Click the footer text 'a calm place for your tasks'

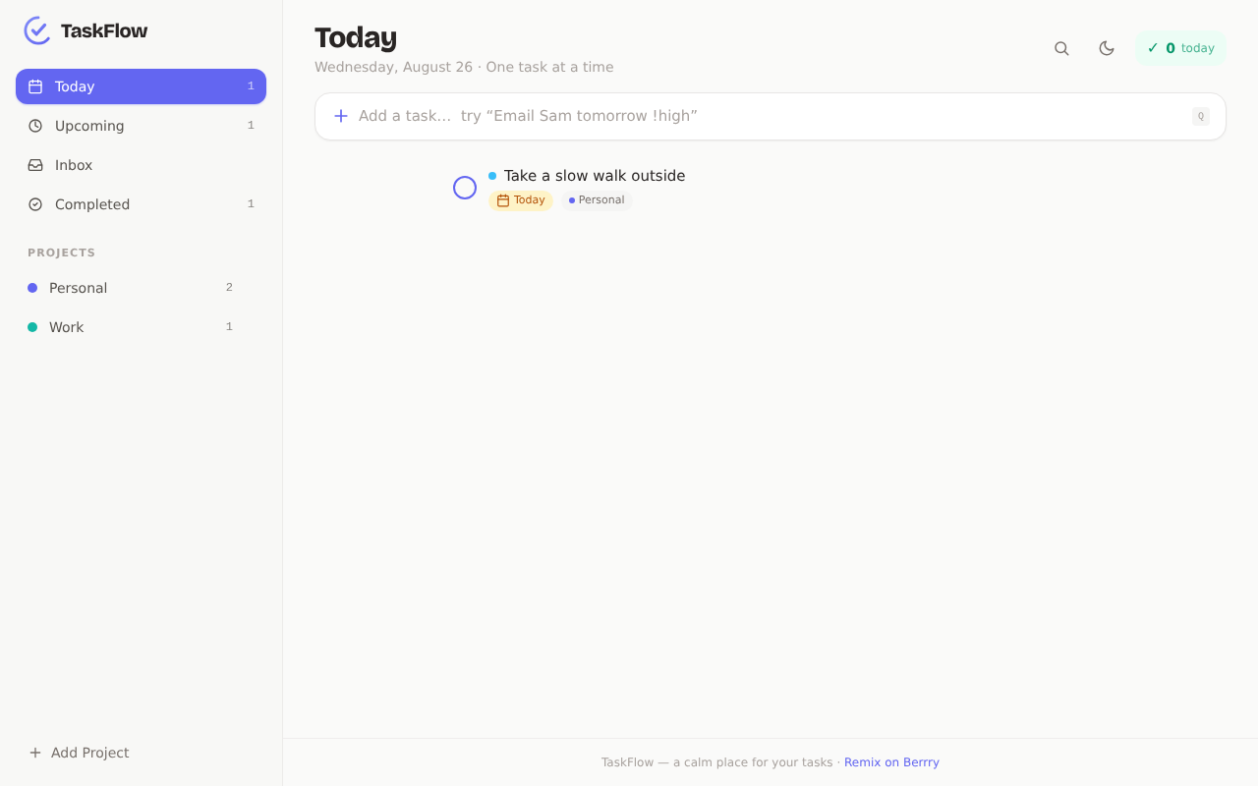point(753,762)
